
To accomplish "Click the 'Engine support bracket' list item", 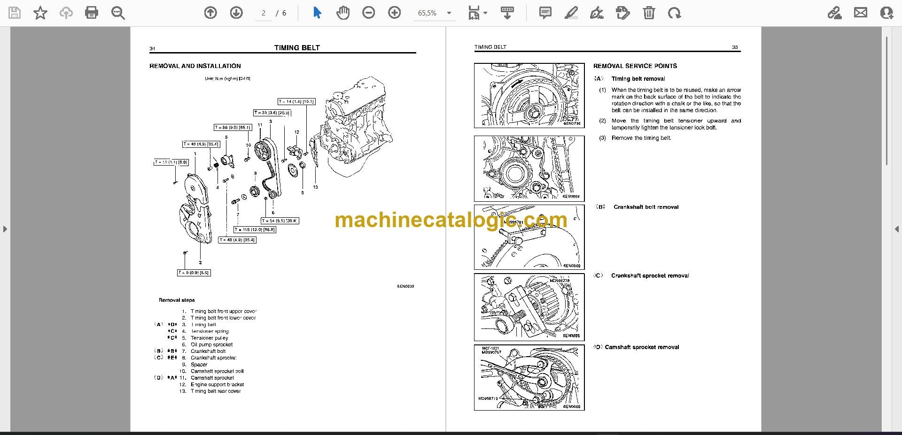I will pyautogui.click(x=217, y=384).
